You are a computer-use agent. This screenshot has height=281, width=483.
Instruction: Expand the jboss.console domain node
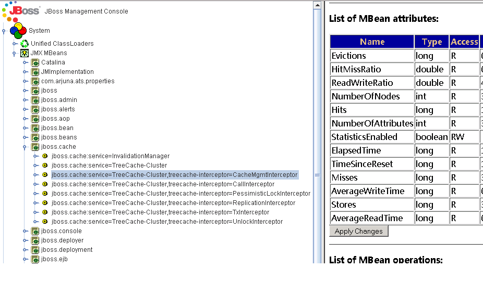(x=25, y=231)
